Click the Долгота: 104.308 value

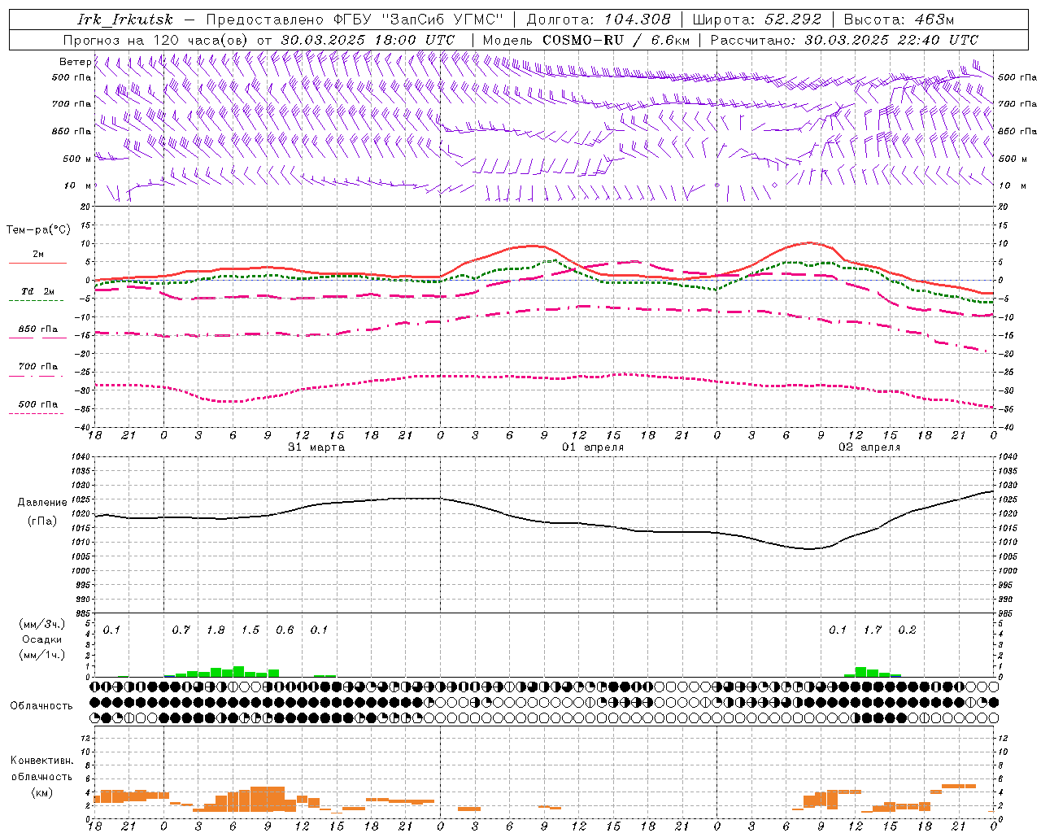[599, 20]
